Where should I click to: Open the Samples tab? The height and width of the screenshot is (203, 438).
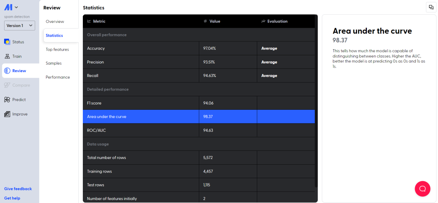click(53, 63)
